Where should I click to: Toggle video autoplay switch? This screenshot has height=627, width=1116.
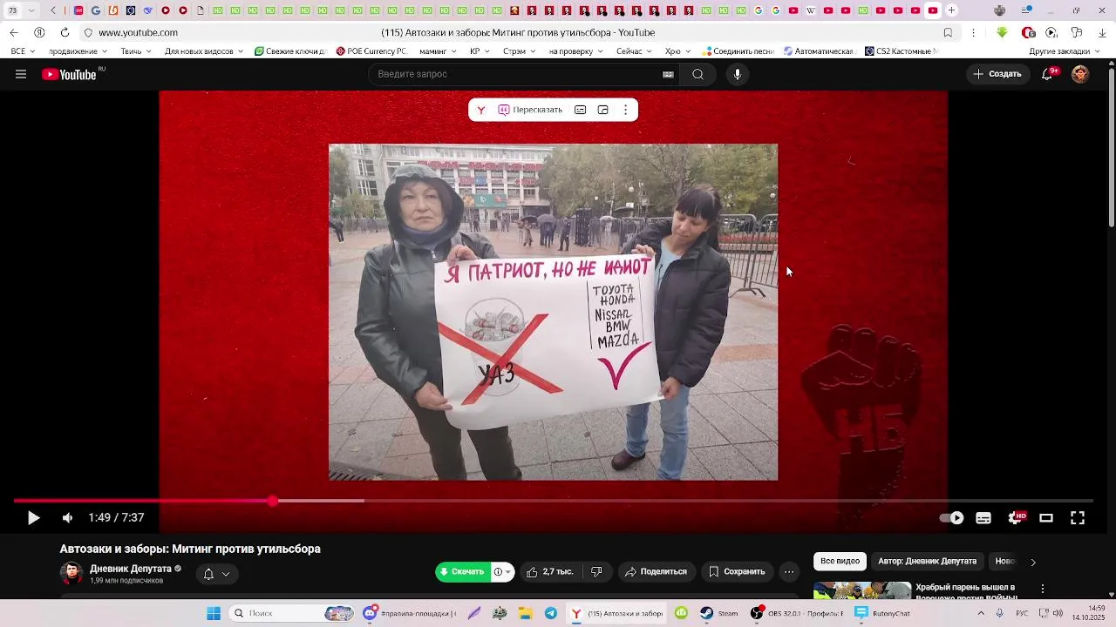[x=951, y=518]
